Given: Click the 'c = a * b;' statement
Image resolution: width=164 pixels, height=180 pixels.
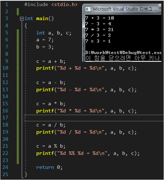Looking at the screenshot, I should 51,104.
